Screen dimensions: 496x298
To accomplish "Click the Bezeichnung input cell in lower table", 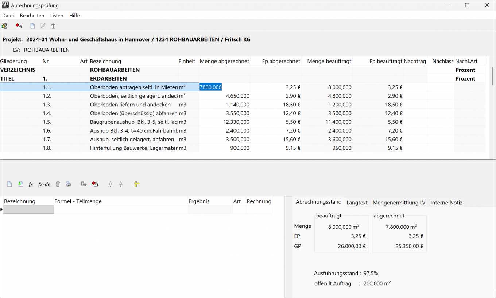I will [29, 209].
